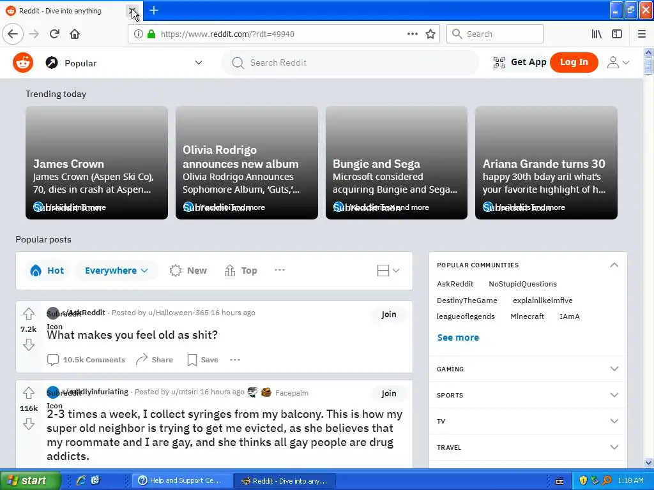
Task: Open more options on AskReddit post
Action: pos(235,360)
